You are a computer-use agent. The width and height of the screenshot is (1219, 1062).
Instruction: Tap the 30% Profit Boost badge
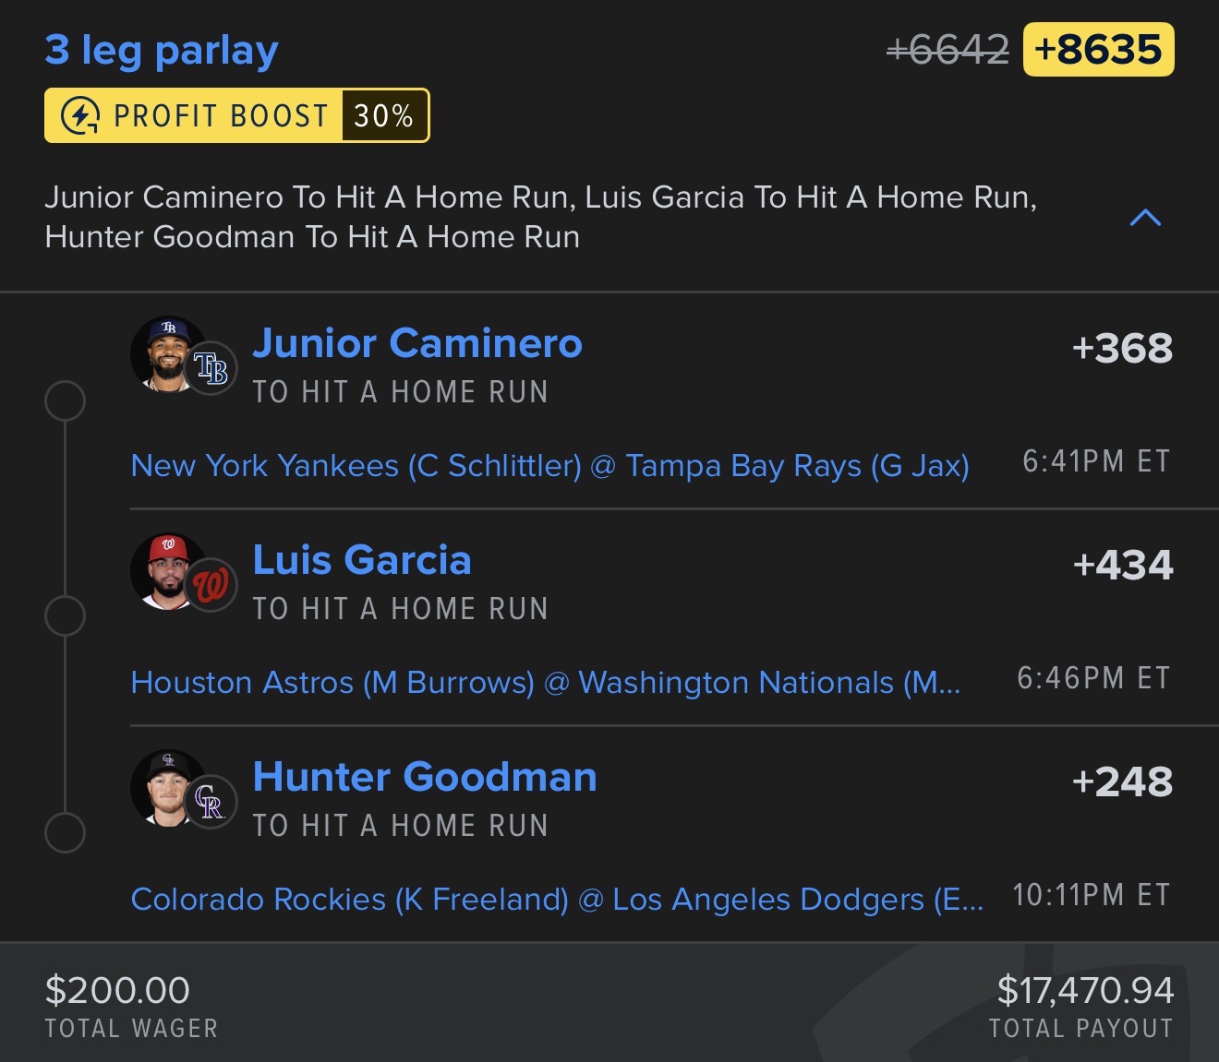point(237,115)
